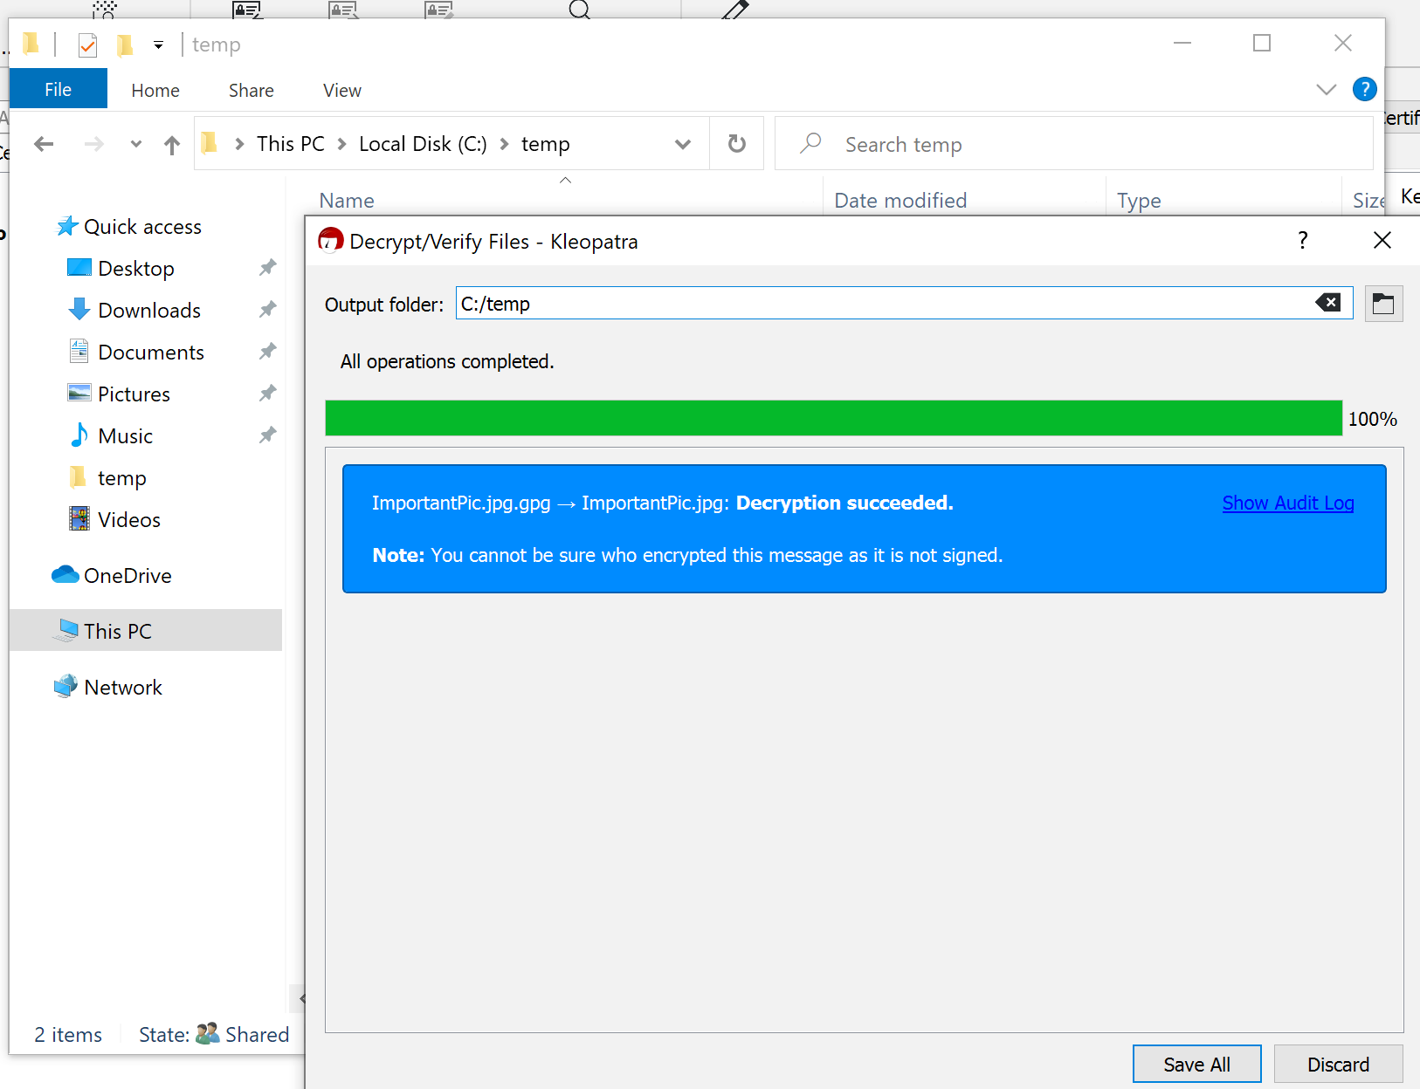Close the Decrypt/Verify Files dialog
The height and width of the screenshot is (1089, 1420).
[x=1382, y=241]
